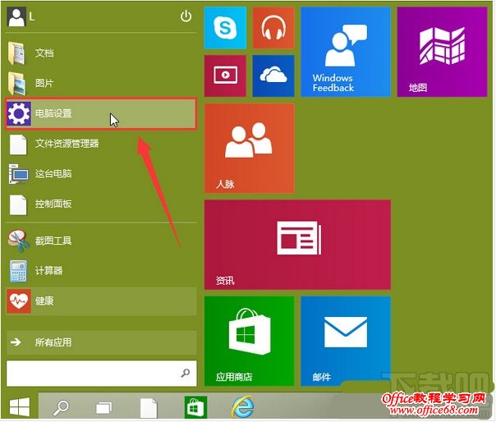The image size is (496, 422).
Task: Click the power button icon
Action: 186,16
